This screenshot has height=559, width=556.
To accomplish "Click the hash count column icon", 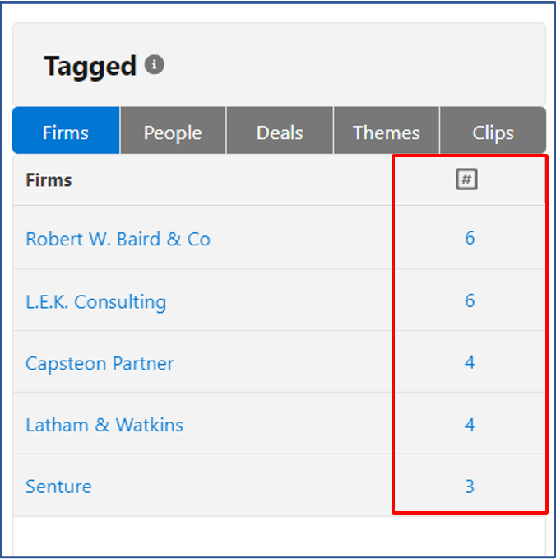I will 466,179.
